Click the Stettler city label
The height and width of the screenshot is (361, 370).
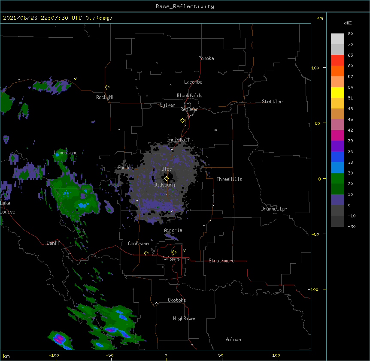tap(272, 102)
